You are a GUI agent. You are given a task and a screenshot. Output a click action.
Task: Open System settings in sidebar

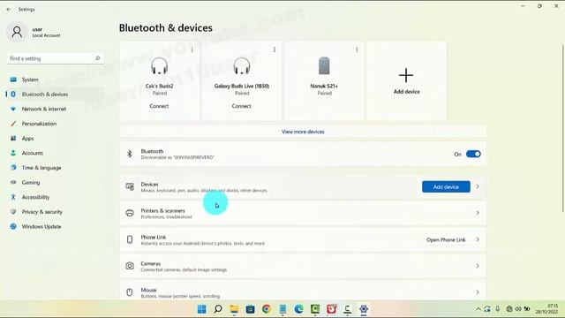click(x=29, y=79)
